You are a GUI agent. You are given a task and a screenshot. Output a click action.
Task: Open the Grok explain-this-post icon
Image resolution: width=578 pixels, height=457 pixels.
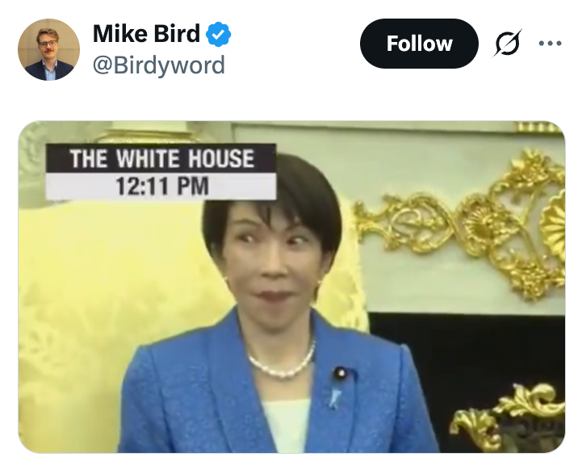(508, 43)
